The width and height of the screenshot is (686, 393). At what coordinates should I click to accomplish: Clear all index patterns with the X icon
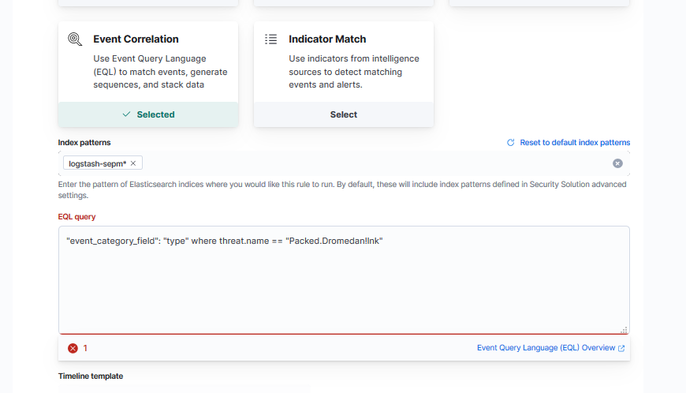(x=617, y=163)
